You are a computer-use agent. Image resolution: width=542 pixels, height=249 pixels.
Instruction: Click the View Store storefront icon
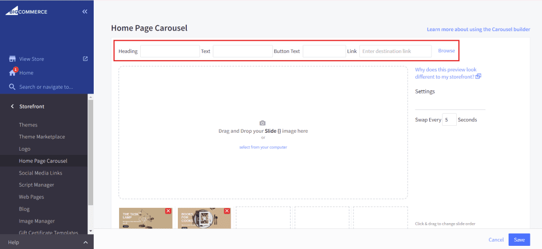pos(13,59)
